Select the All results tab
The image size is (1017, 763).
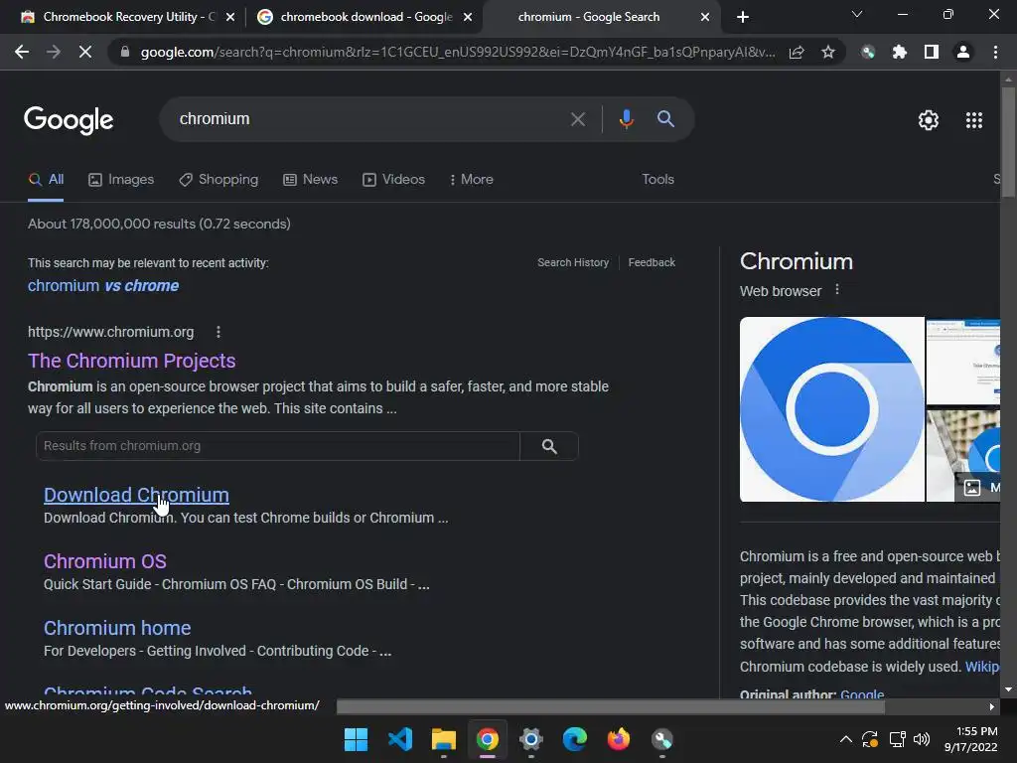point(46,180)
